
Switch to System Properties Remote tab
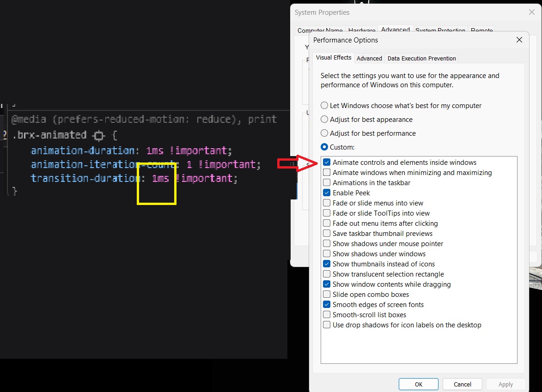click(x=482, y=30)
